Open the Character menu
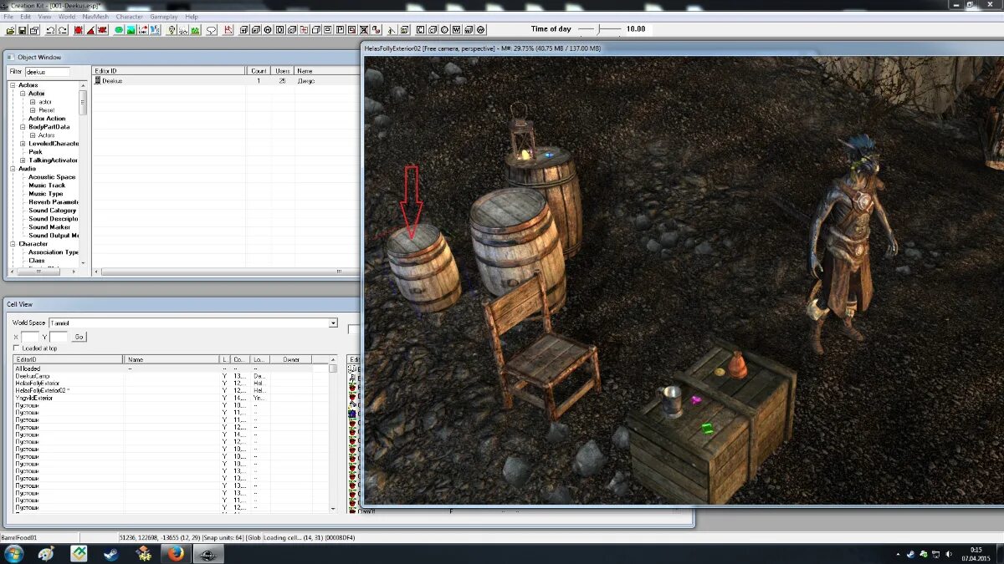The image size is (1004, 564). click(x=130, y=17)
